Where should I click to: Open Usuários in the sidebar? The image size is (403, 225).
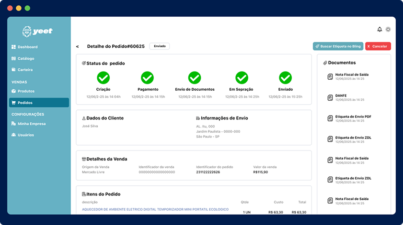coord(26,135)
